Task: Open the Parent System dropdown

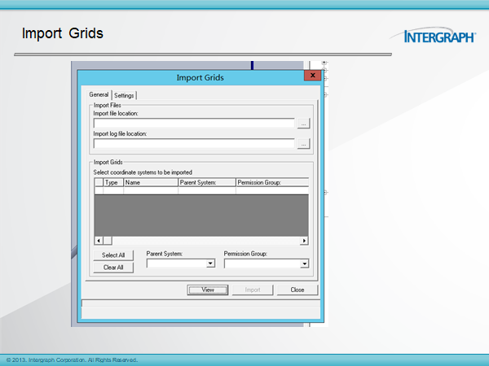Action: (x=210, y=264)
